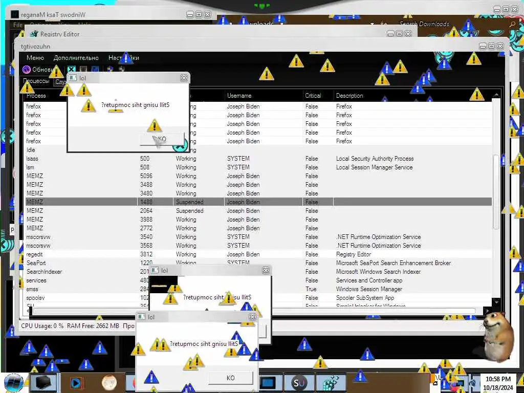524x393 pixels.
Task: Close the lol dialog covering the firefox rows
Action: coord(184,78)
